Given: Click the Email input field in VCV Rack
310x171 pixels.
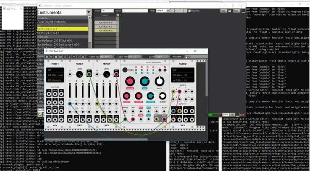Looking at the screenshot, I should [x=196, y=57].
